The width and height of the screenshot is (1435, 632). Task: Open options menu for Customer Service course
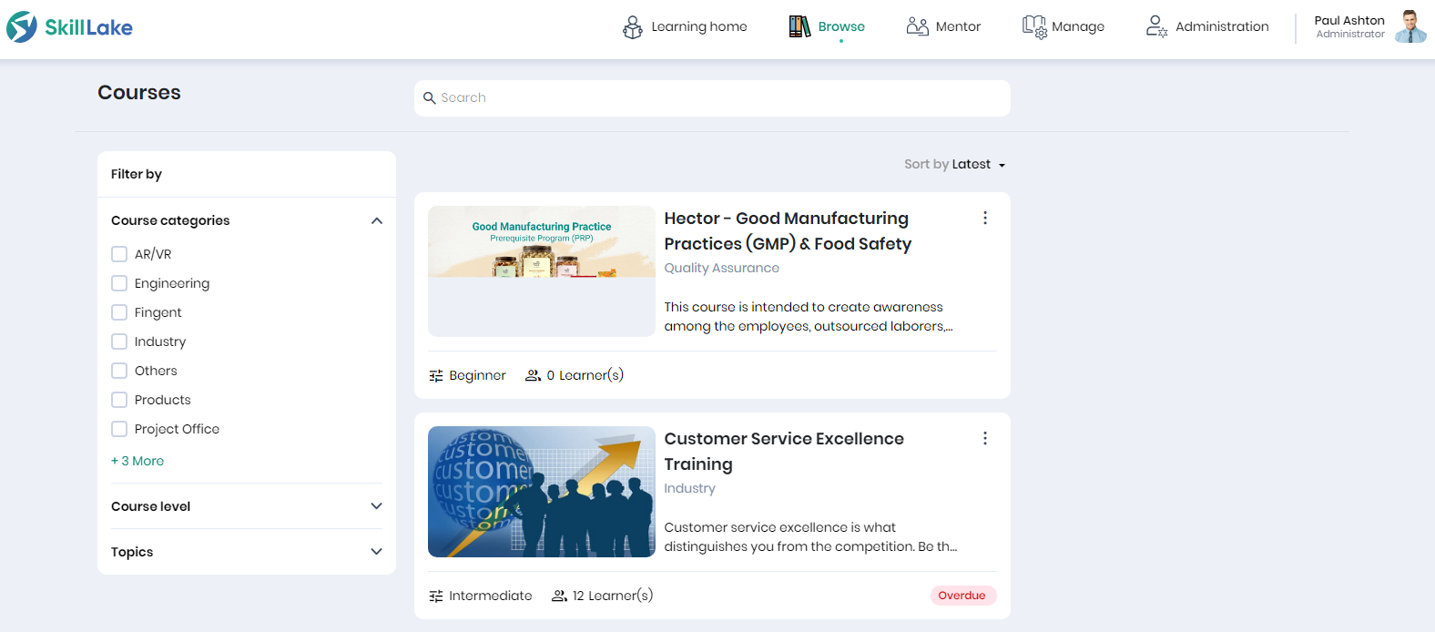[985, 438]
